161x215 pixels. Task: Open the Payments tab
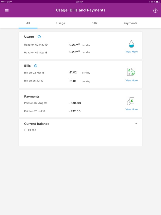tap(130, 23)
